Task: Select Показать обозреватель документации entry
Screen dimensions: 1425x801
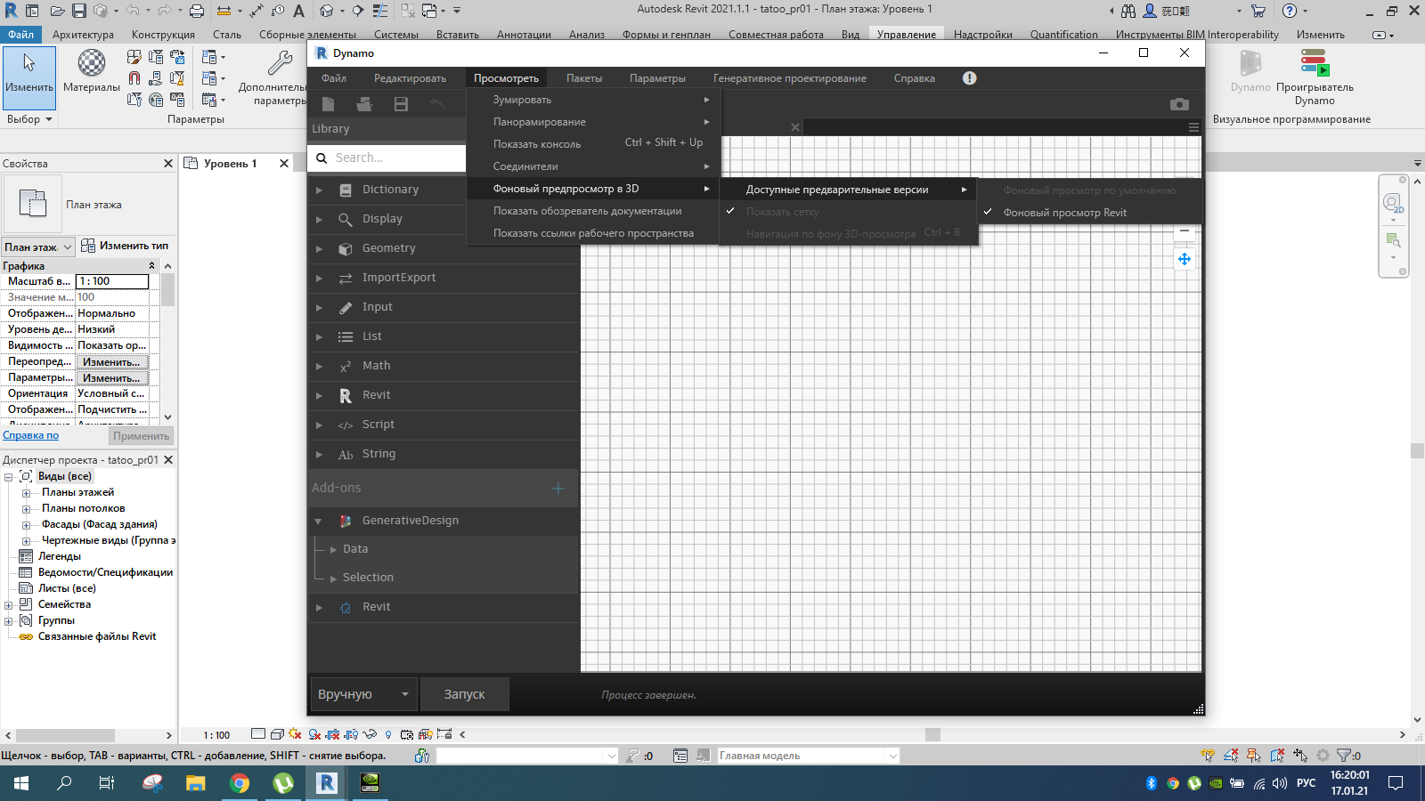Action: 593,211
